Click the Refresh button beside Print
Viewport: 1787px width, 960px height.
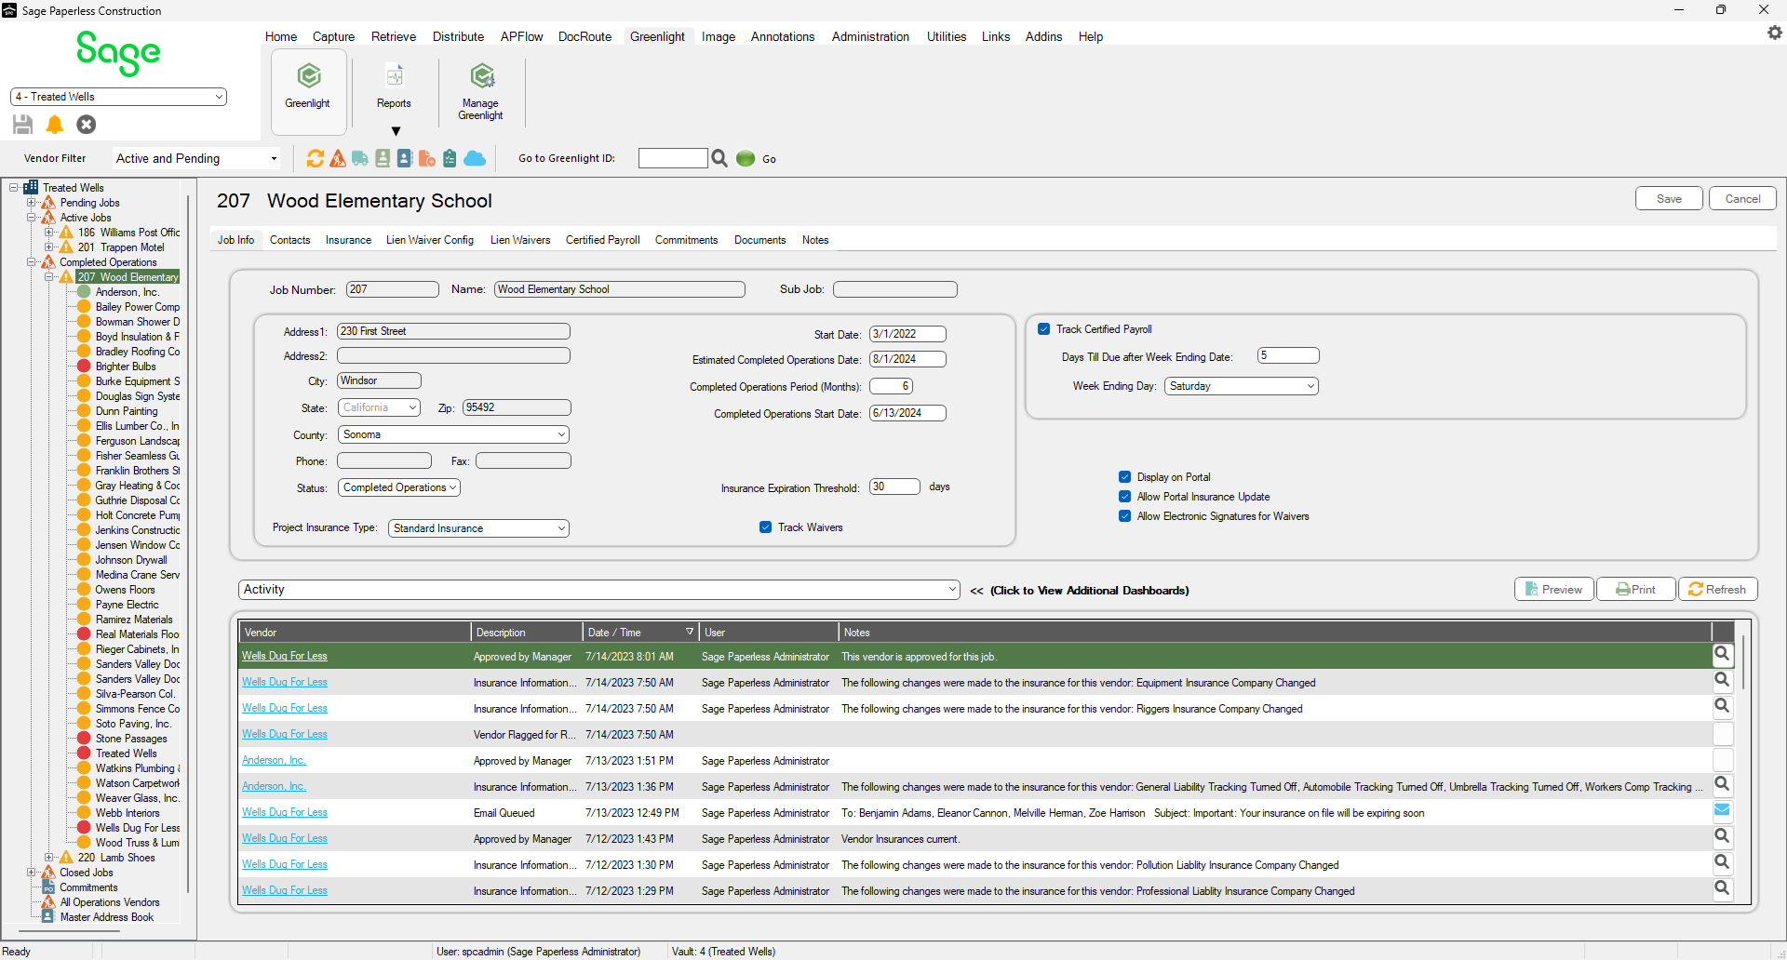1718,589
